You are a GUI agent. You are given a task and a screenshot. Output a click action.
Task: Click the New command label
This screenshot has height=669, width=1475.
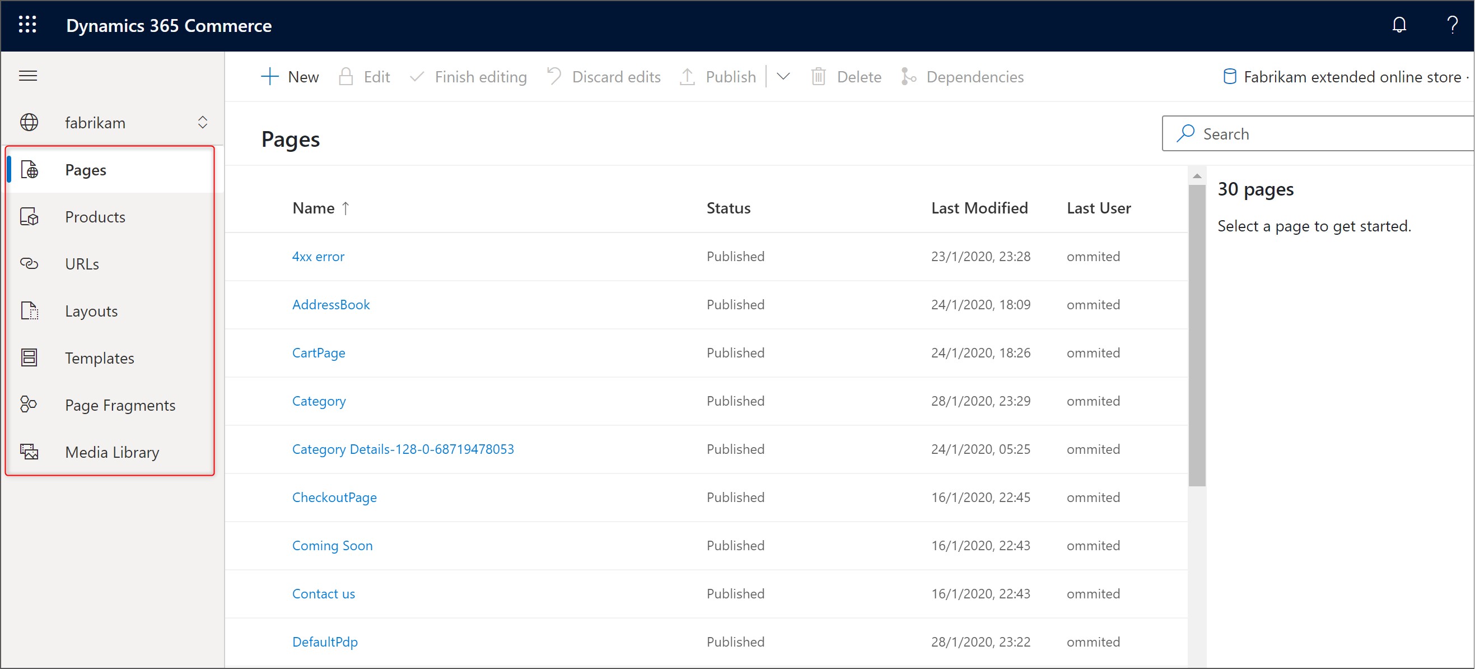tap(303, 77)
